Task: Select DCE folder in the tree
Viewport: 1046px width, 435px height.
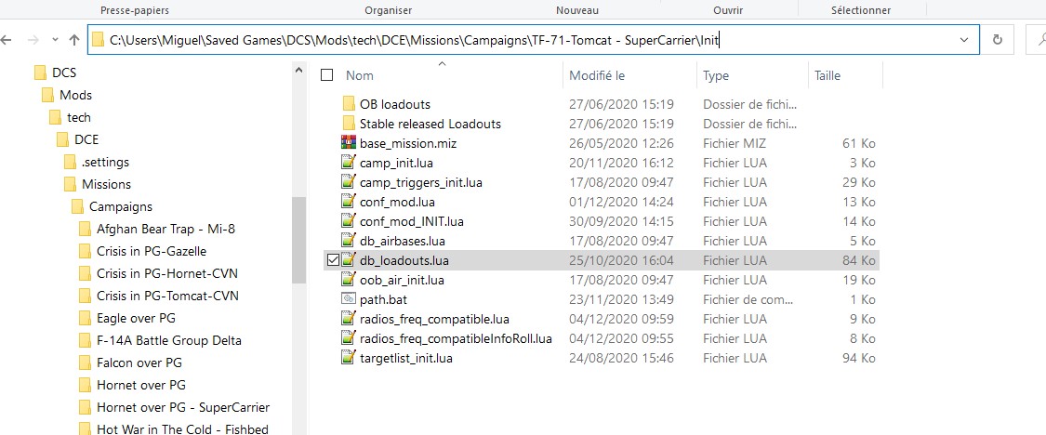Action: click(86, 139)
